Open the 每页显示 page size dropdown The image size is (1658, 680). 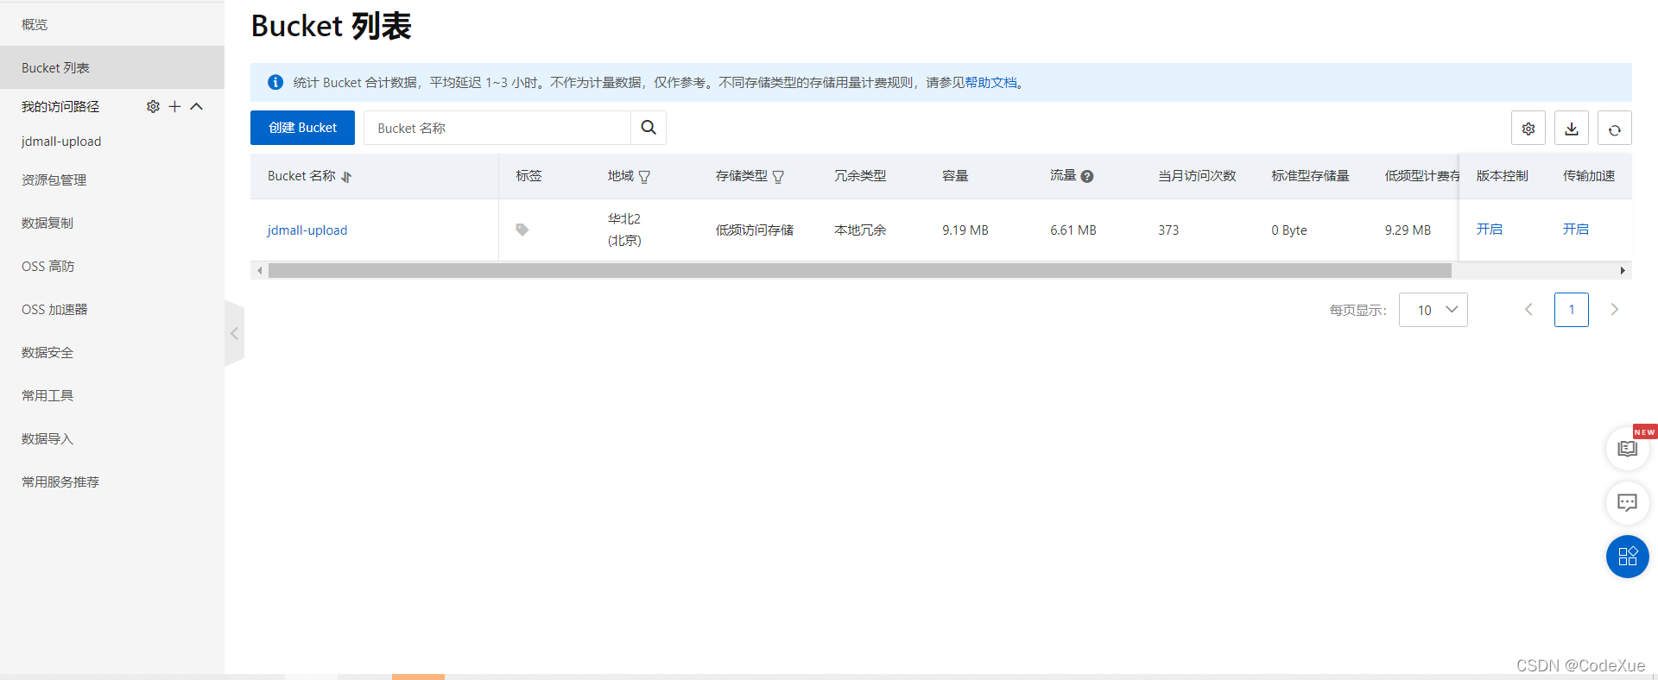pos(1433,310)
